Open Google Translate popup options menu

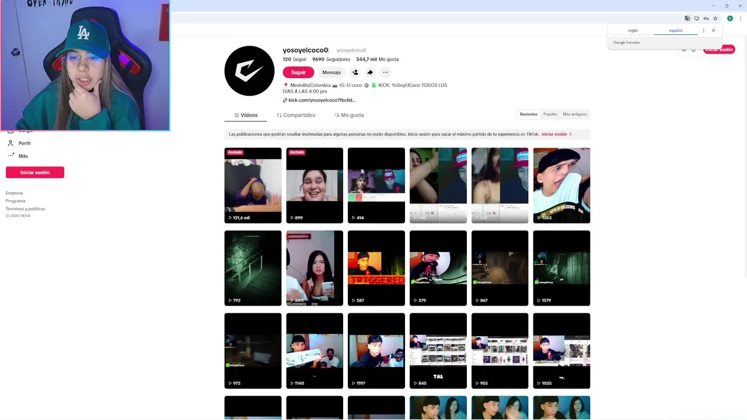[704, 30]
